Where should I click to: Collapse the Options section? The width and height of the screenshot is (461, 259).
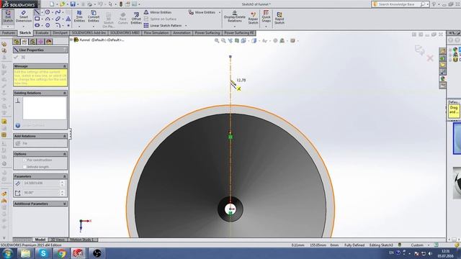point(64,154)
